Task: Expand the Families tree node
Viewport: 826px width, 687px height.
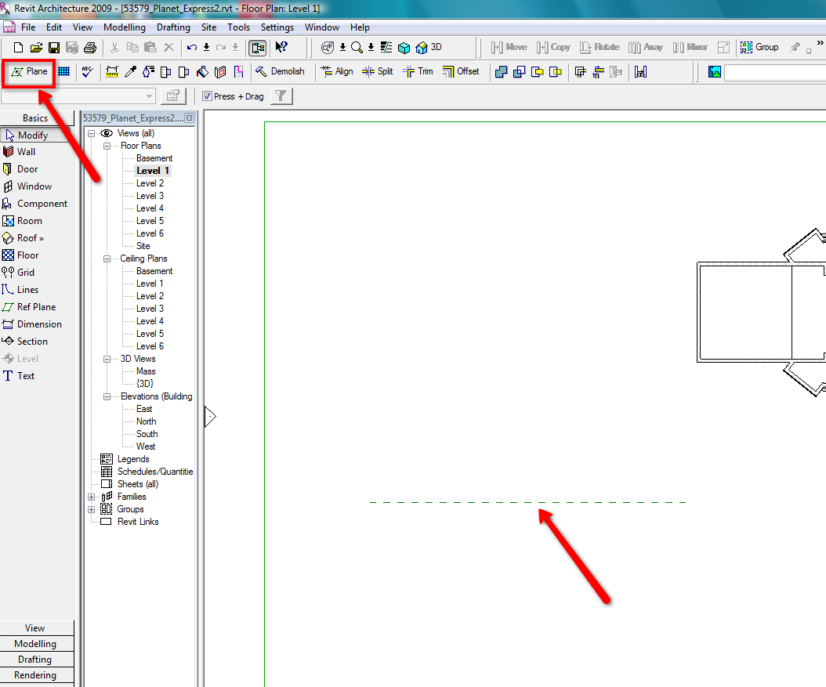Action: 91,497
